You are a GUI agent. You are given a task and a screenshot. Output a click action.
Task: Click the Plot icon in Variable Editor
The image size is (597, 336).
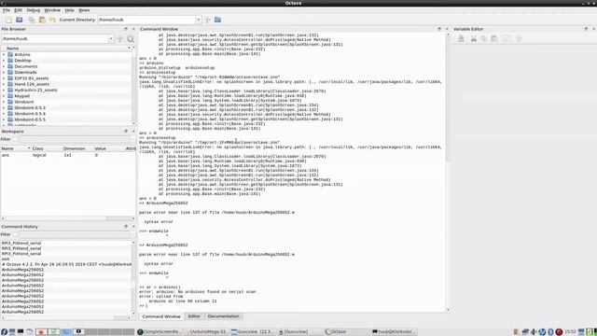click(x=507, y=38)
